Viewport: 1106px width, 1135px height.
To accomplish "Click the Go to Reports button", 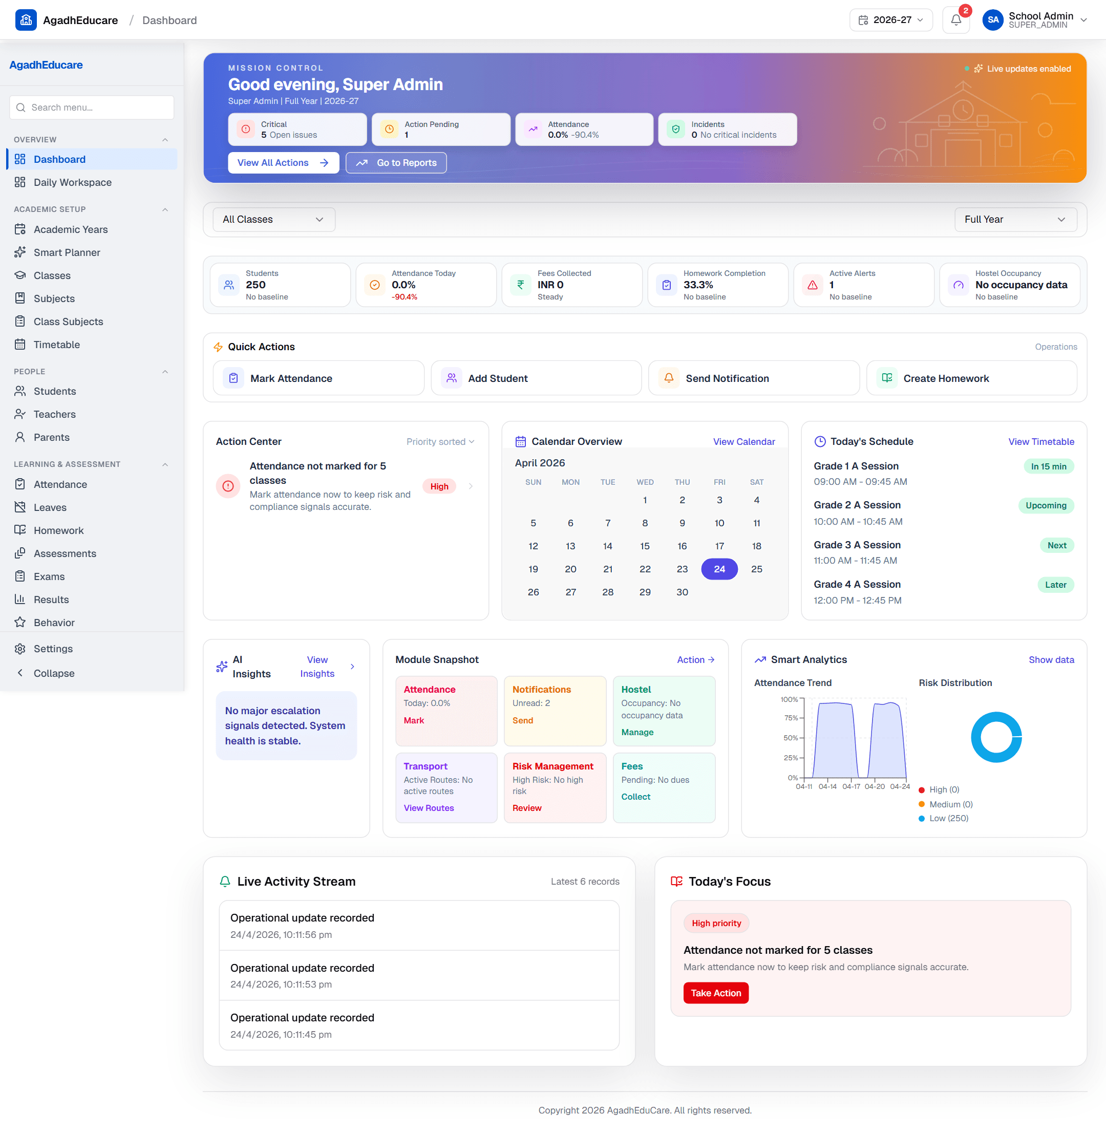I will point(396,163).
